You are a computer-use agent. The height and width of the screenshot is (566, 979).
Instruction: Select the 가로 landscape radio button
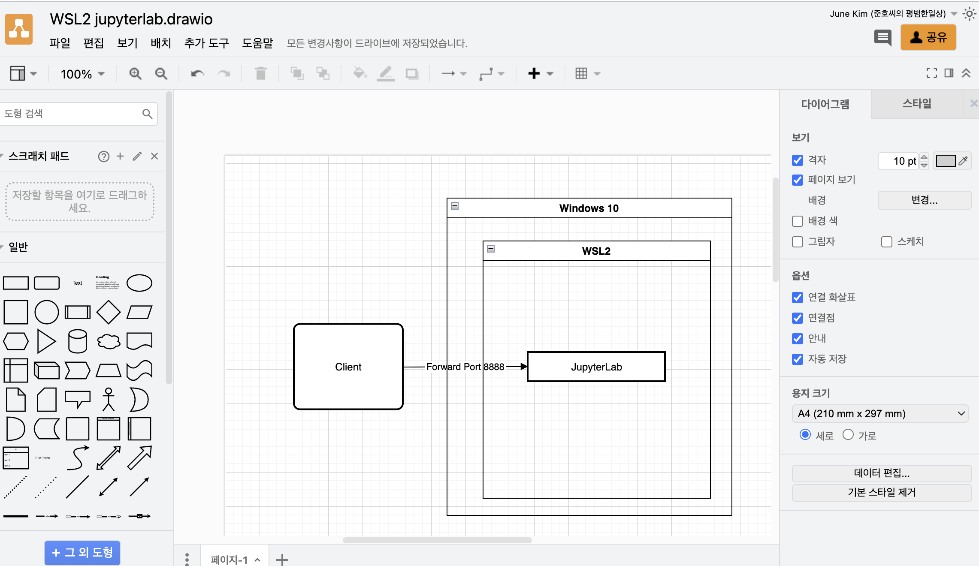click(848, 435)
